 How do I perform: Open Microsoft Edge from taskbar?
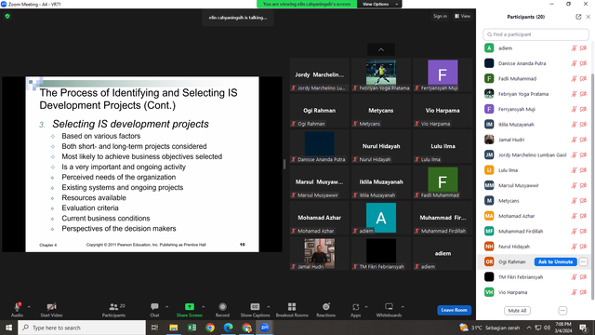point(228,328)
